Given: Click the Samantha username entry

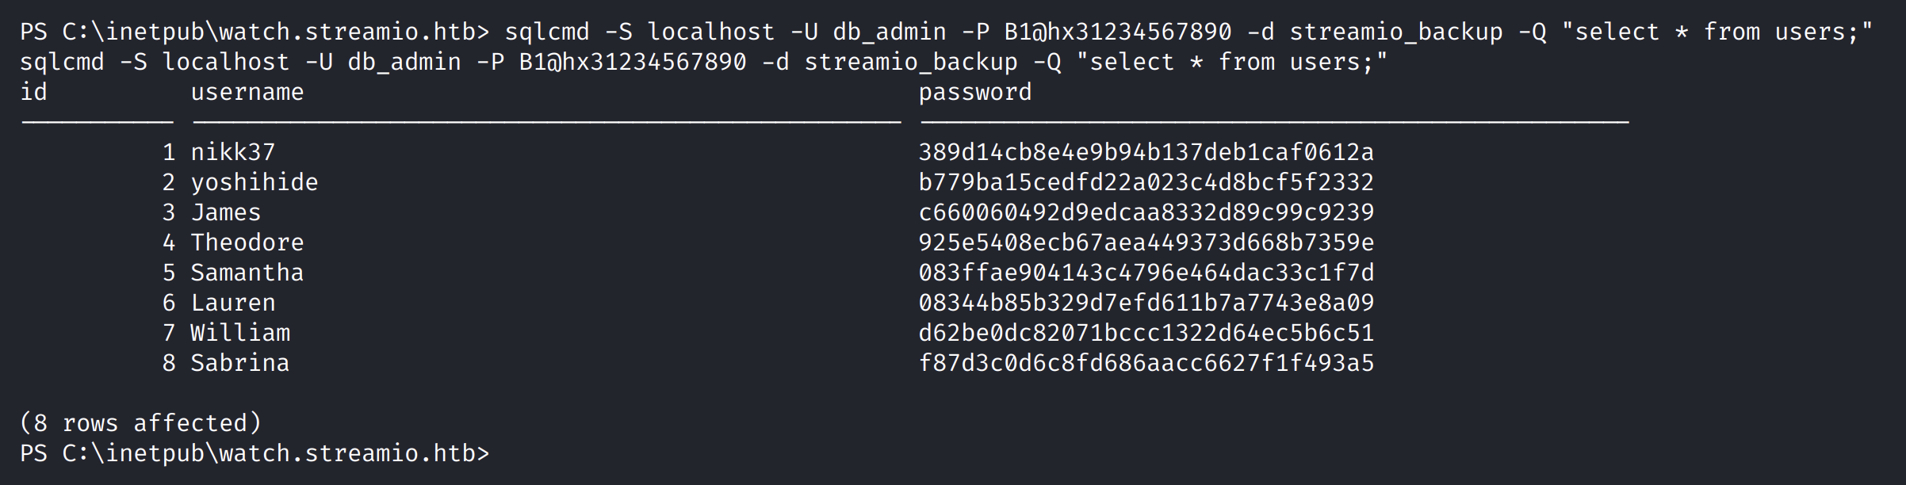Looking at the screenshot, I should pyautogui.click(x=247, y=273).
